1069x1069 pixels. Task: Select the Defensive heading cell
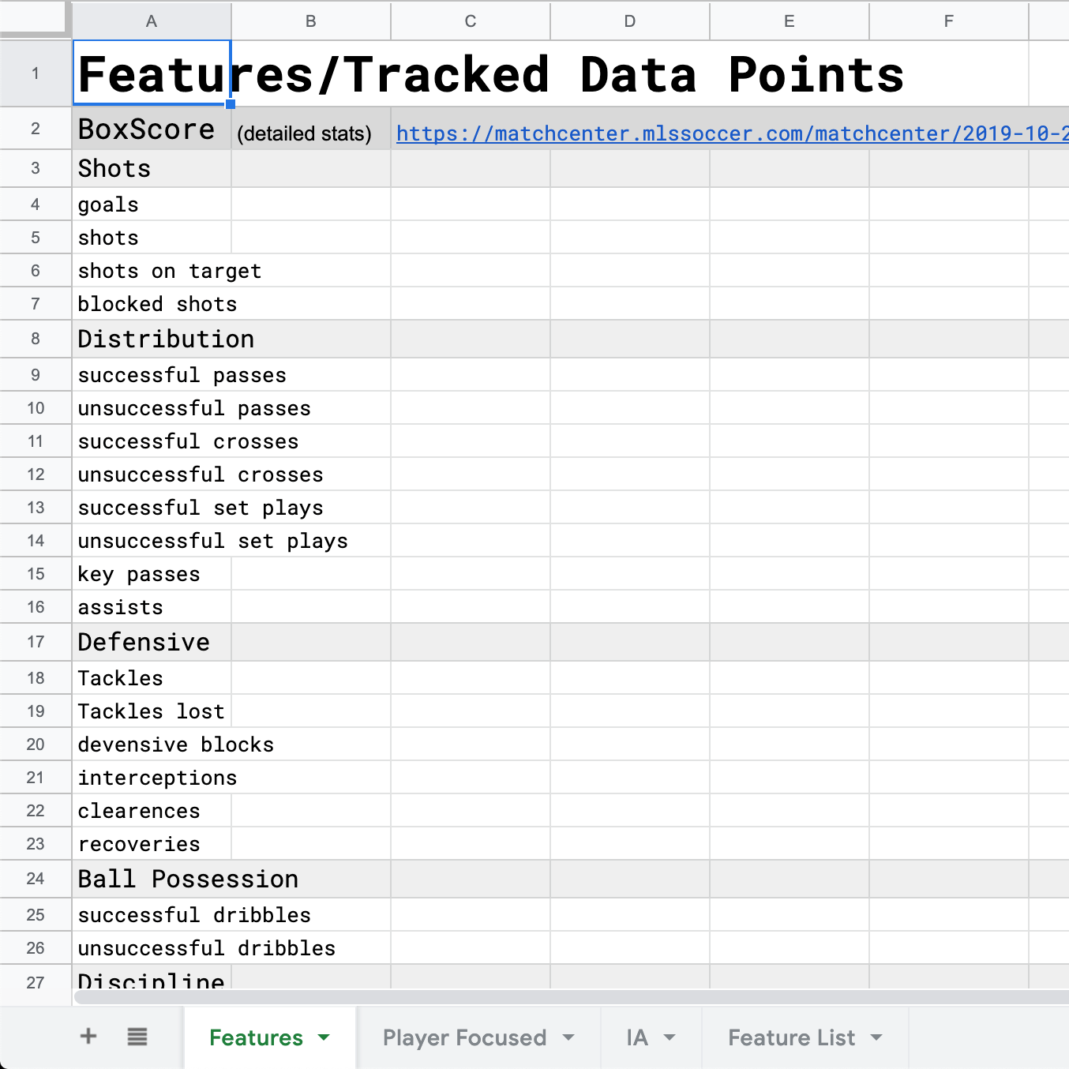(143, 642)
